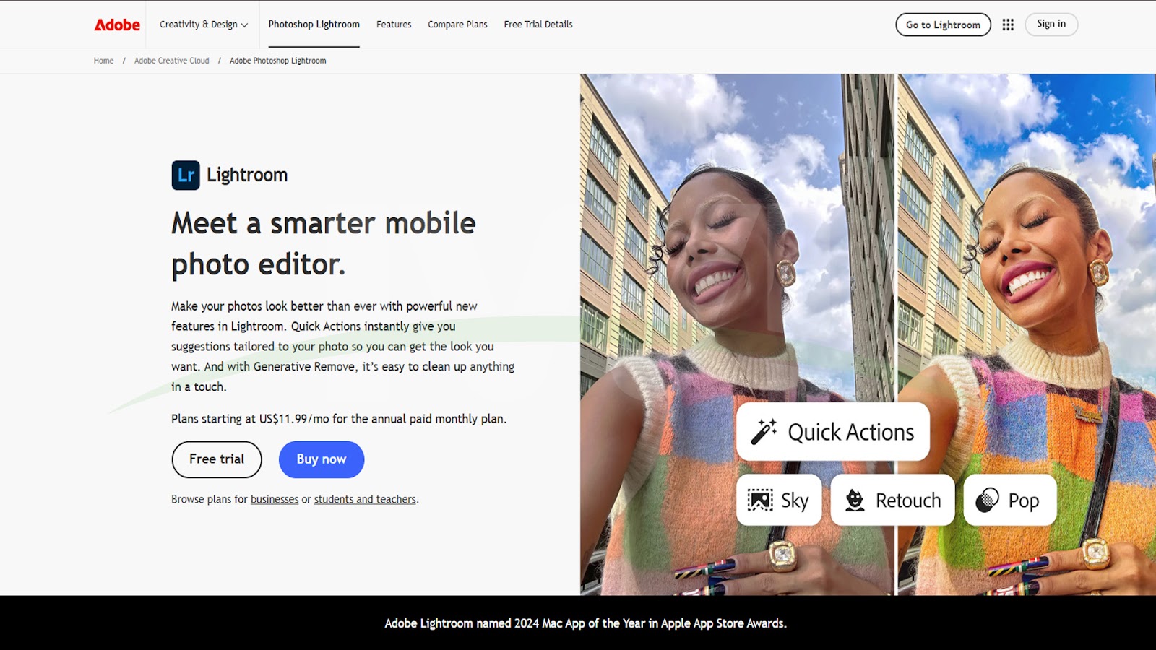Click the Retouch label text
Screen dimensions: 1156x650
pos(908,500)
